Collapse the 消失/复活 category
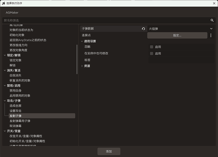This screenshot has width=218, height=157. [5, 70]
